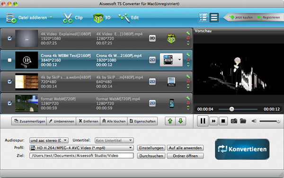Stop the preview playback
Viewport: 284px width, 178px height.
click(223, 121)
